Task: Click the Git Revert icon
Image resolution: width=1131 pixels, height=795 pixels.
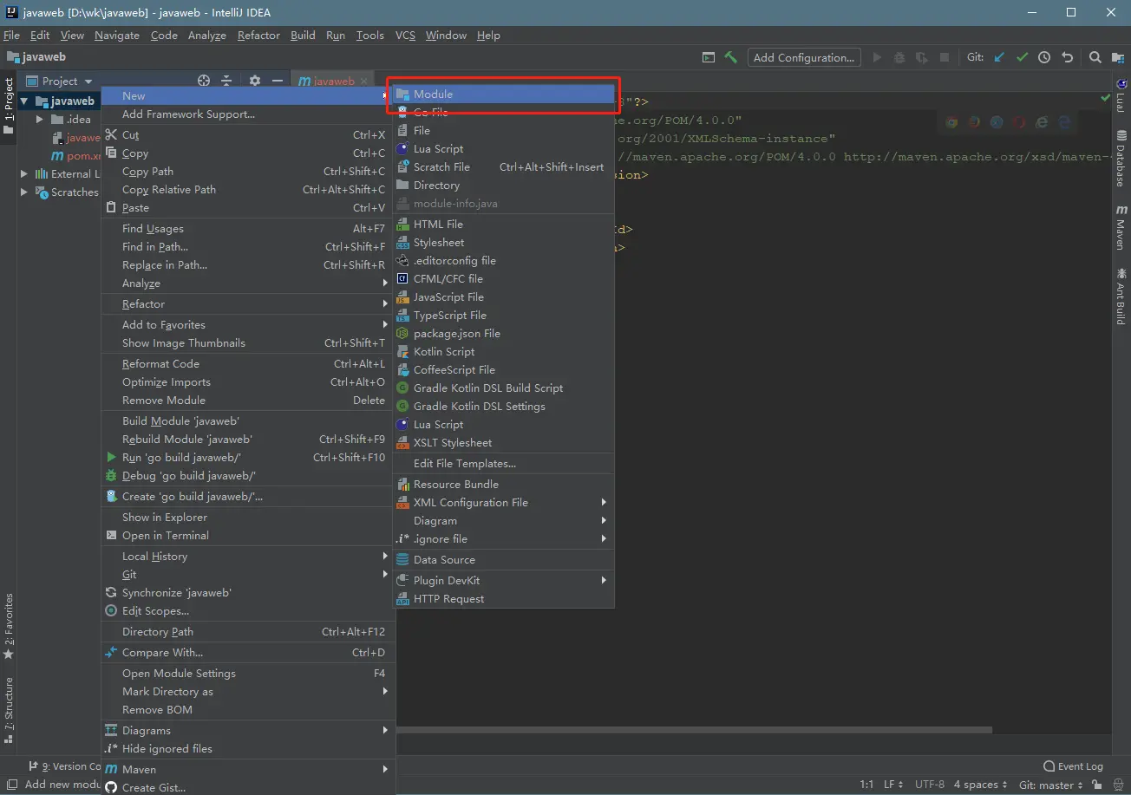Action: click(x=1068, y=57)
